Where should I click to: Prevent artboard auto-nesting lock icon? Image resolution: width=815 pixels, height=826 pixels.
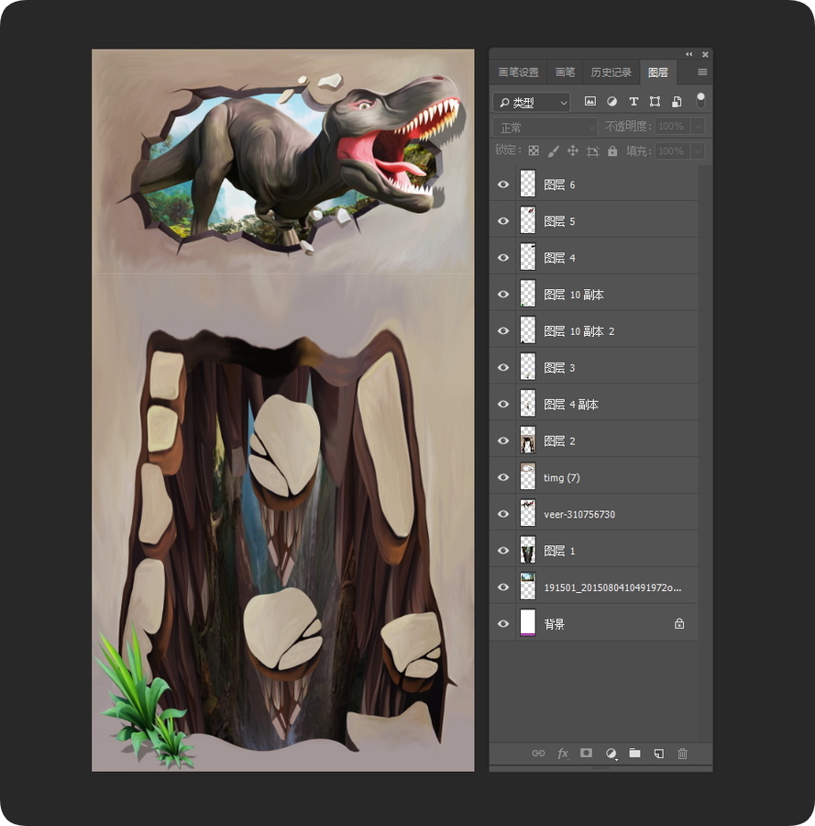click(x=592, y=151)
